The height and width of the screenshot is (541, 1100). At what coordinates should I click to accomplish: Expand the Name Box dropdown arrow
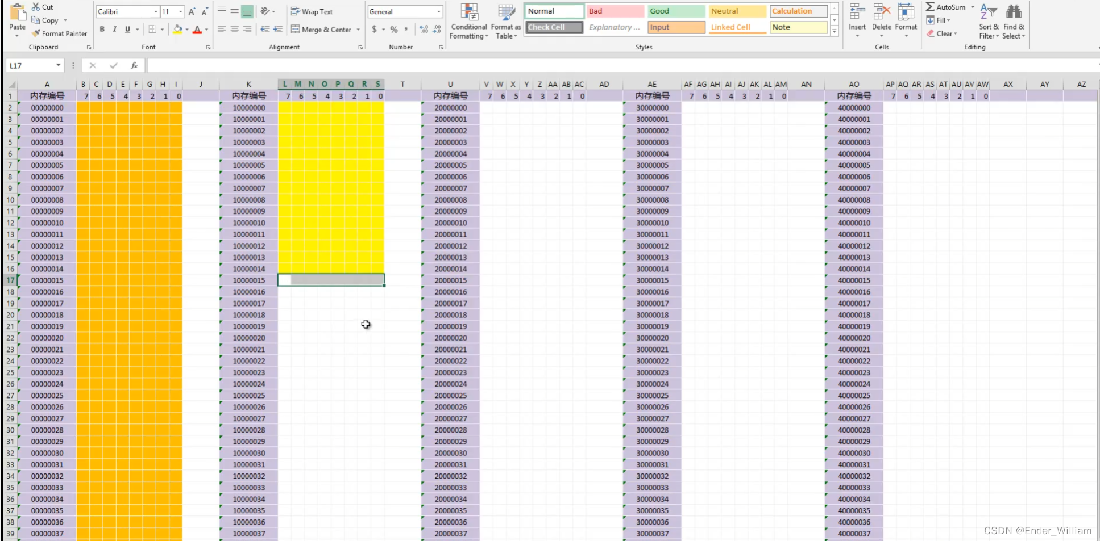[x=58, y=66]
